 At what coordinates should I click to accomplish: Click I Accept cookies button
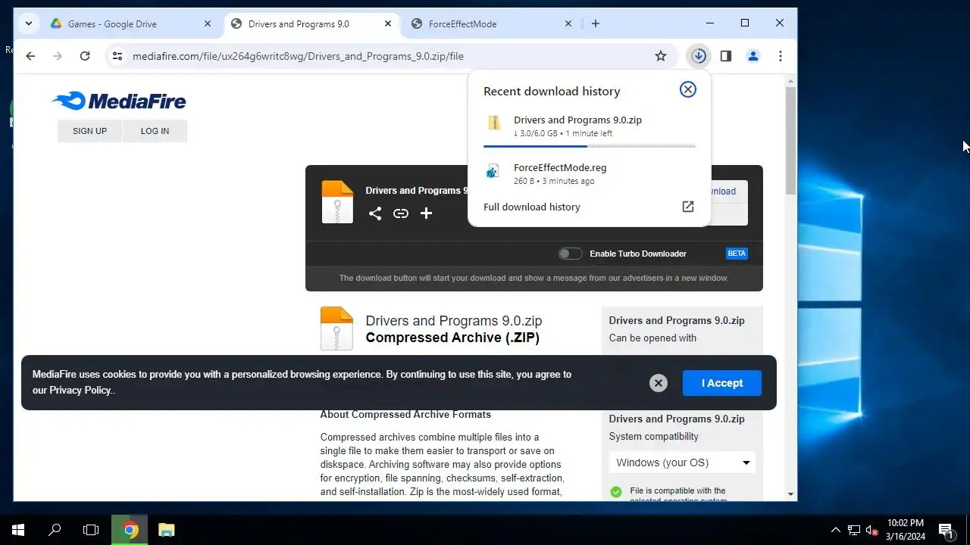(x=722, y=383)
